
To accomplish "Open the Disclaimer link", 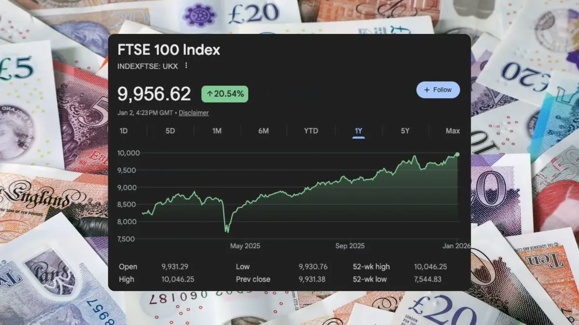I will (194, 113).
